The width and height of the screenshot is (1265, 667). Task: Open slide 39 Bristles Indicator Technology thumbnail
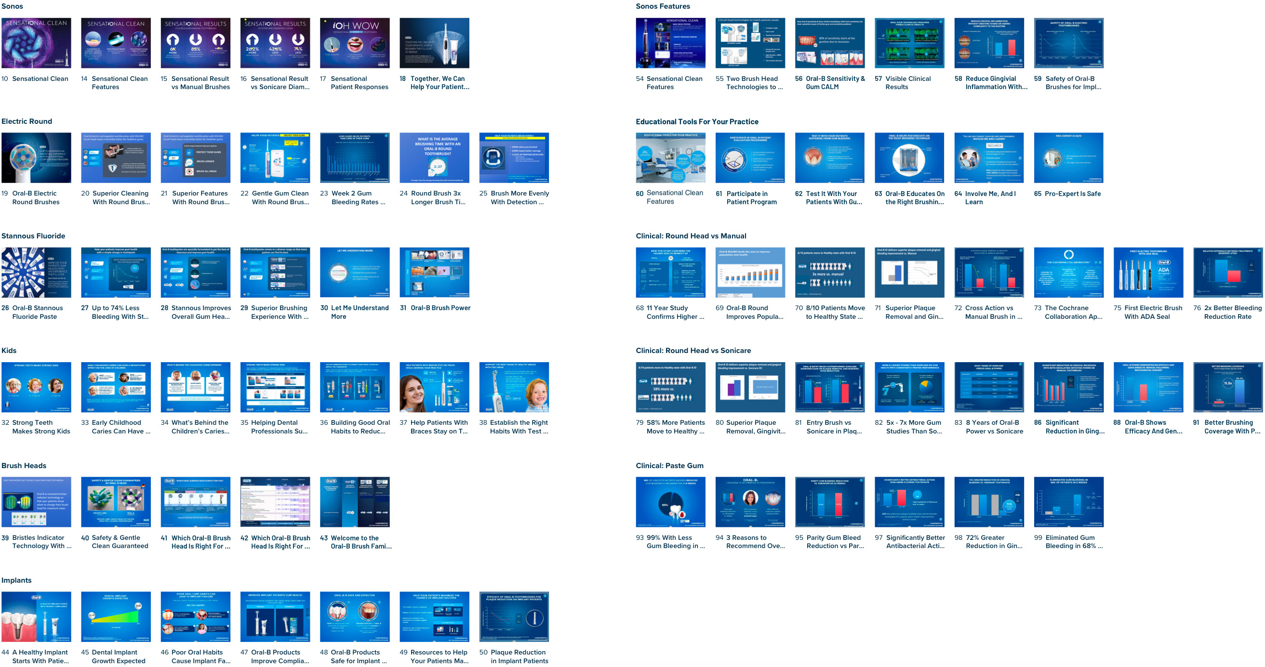click(36, 502)
